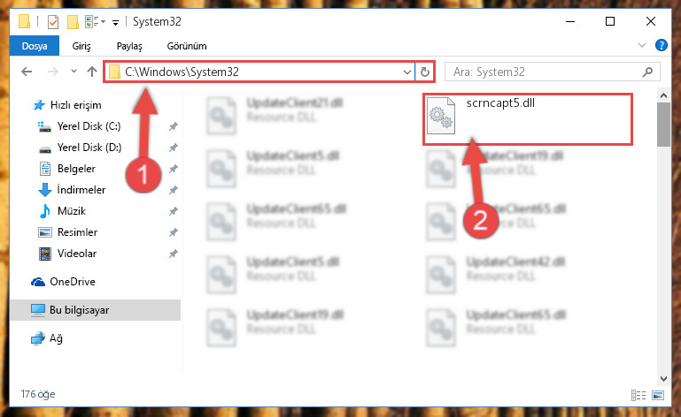Click the Properties checkmark icon in title bar
This screenshot has height=417, width=681.
click(x=52, y=22)
